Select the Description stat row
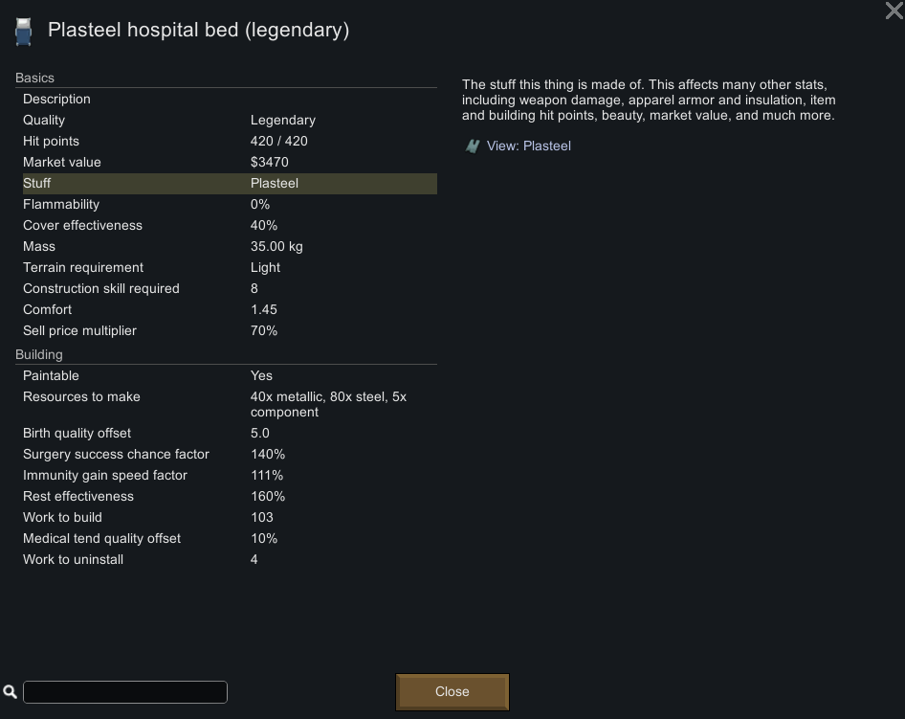This screenshot has height=719, width=905. point(228,100)
